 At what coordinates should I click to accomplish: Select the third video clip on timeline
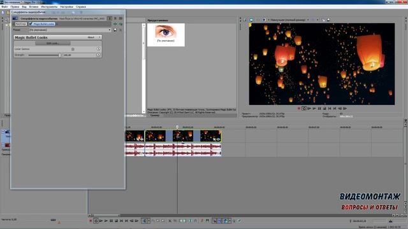[184, 136]
